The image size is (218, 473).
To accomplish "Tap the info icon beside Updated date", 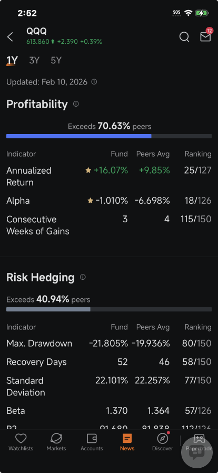I will [x=94, y=82].
